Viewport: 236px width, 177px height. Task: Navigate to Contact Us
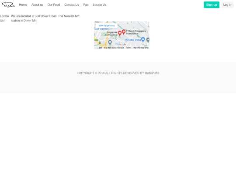(x=72, y=5)
